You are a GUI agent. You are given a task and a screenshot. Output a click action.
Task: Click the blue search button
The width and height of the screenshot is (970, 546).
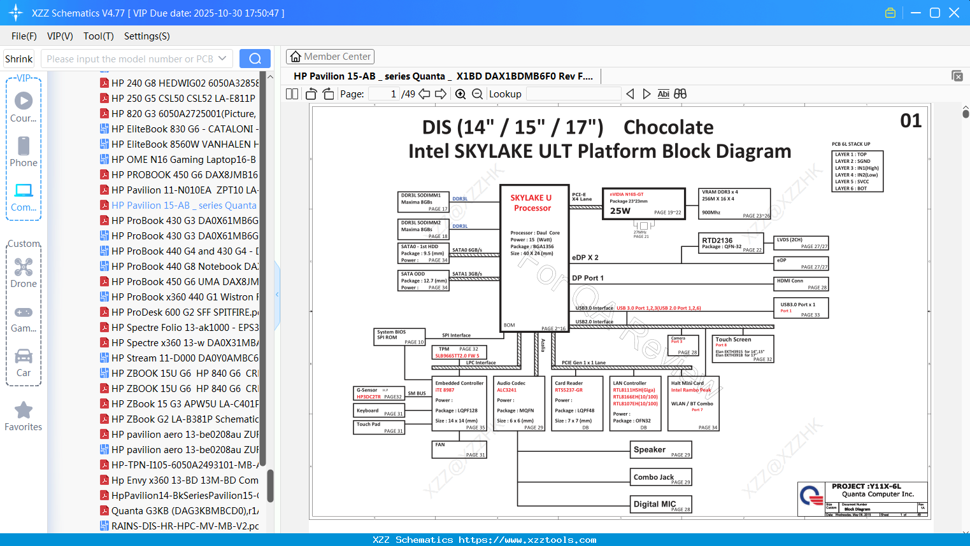tap(255, 59)
